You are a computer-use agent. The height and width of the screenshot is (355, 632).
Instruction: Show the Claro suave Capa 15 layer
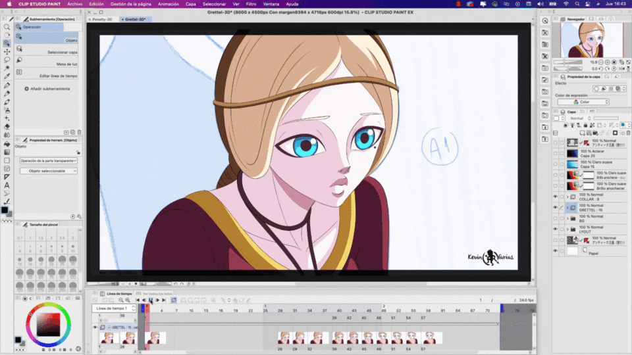click(556, 164)
